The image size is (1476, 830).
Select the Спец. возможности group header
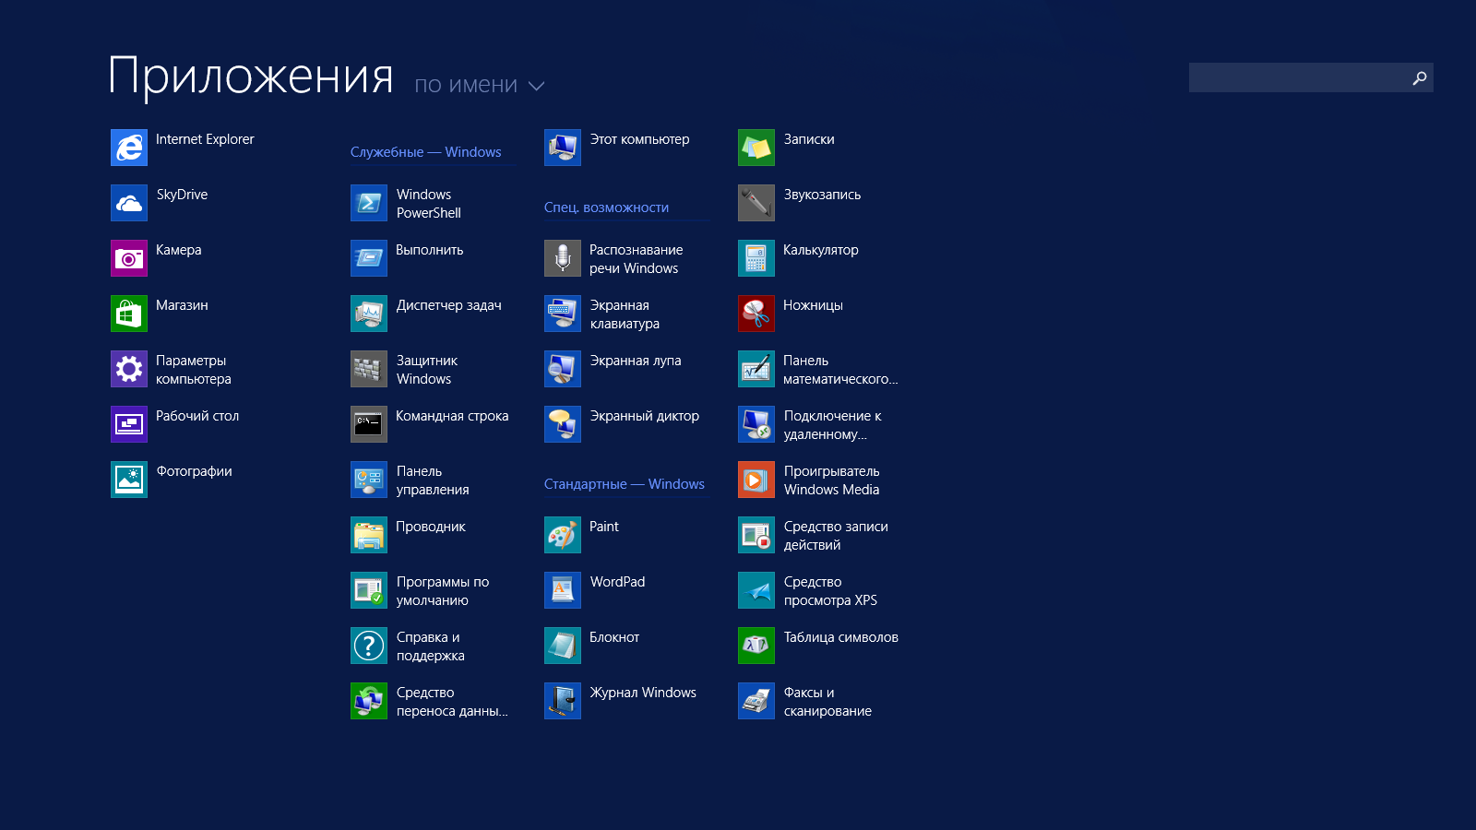click(606, 207)
